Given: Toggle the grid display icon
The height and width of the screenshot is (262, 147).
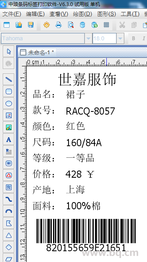Looking at the screenshot, I should (106, 25).
